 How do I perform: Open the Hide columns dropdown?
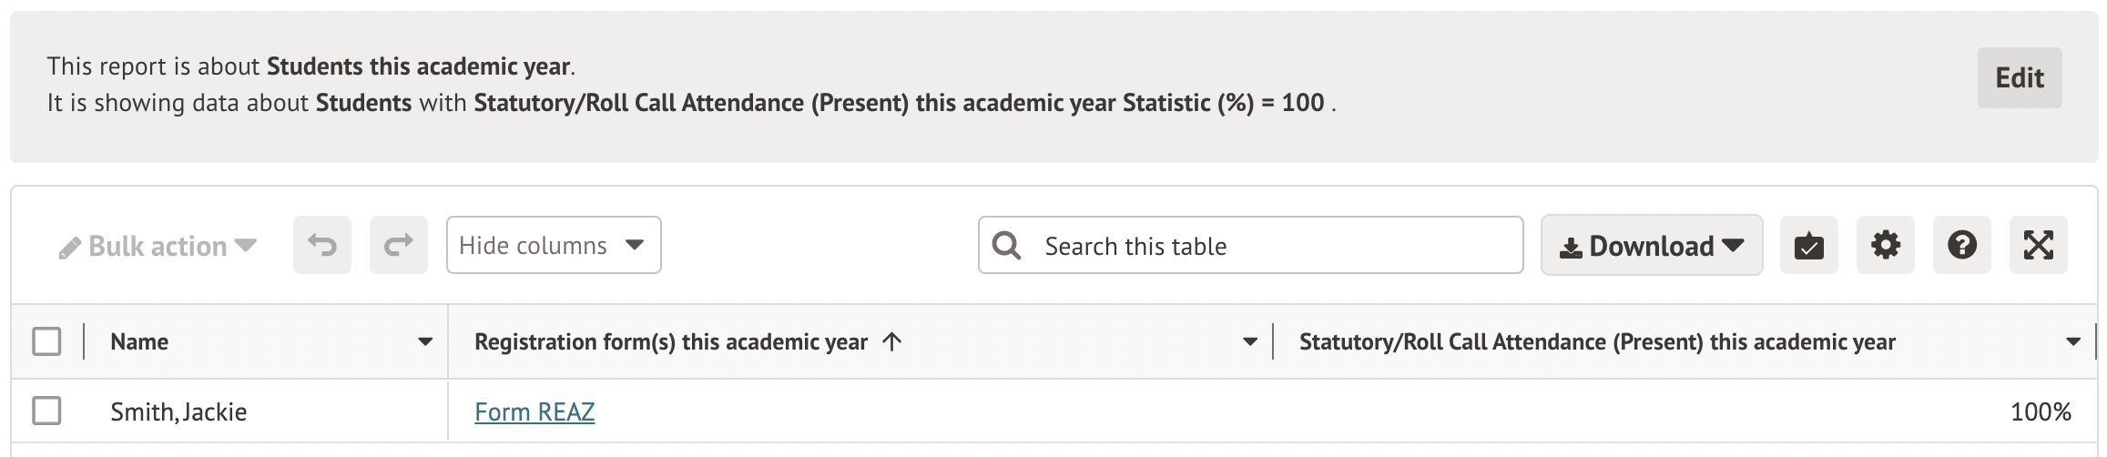(553, 245)
